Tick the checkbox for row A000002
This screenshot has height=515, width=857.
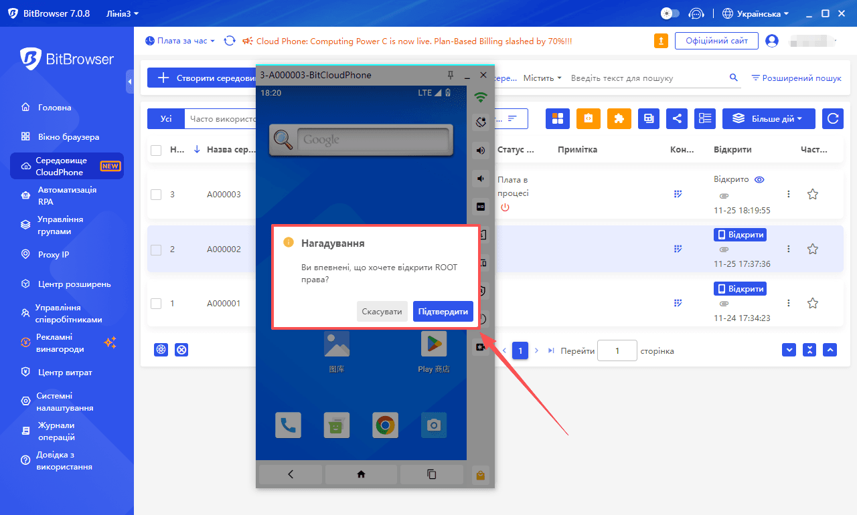pyautogui.click(x=156, y=249)
